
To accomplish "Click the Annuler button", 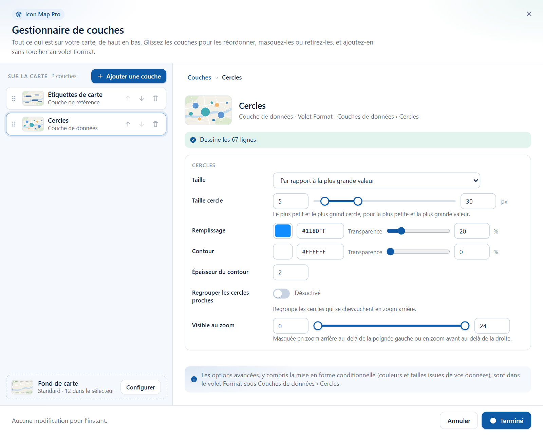I will 459,421.
